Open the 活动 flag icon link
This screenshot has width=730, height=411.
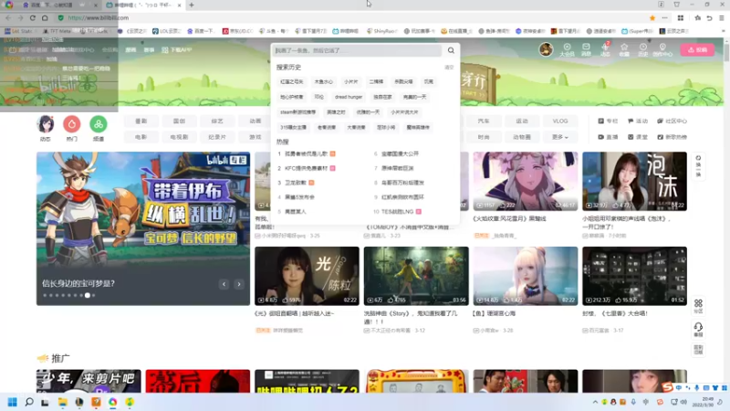pyautogui.click(x=638, y=121)
